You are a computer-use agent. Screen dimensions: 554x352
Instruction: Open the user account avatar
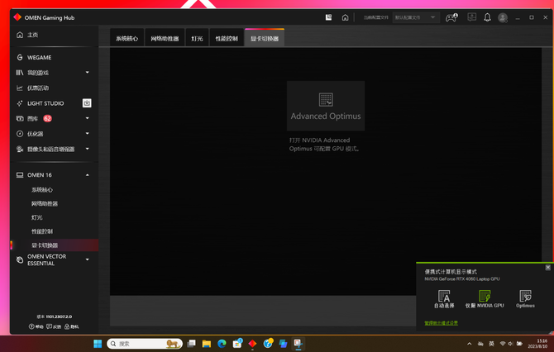[x=503, y=17]
